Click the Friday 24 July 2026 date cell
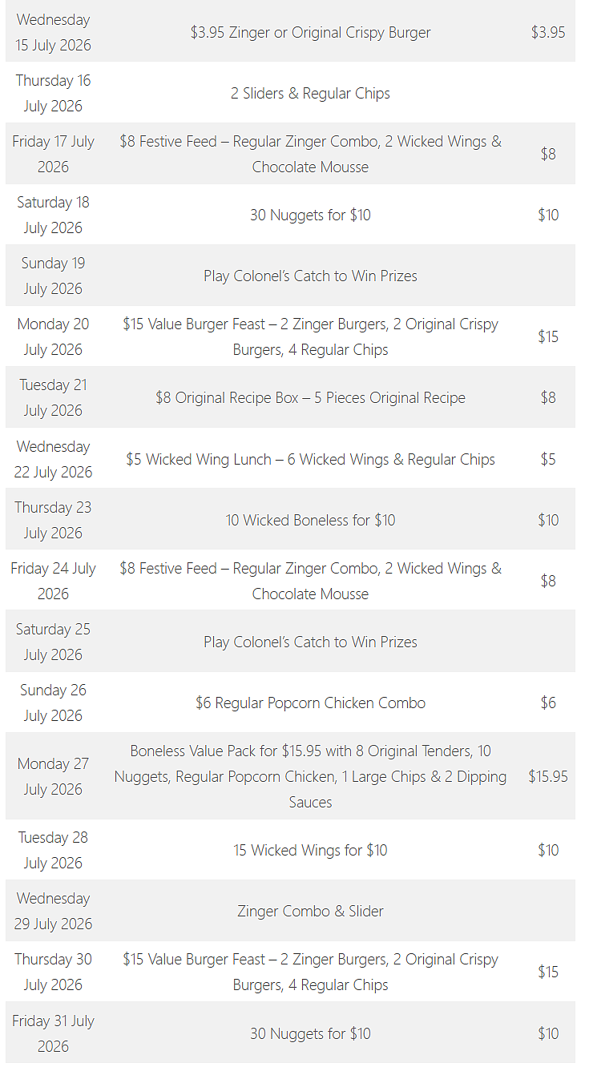 (x=53, y=581)
